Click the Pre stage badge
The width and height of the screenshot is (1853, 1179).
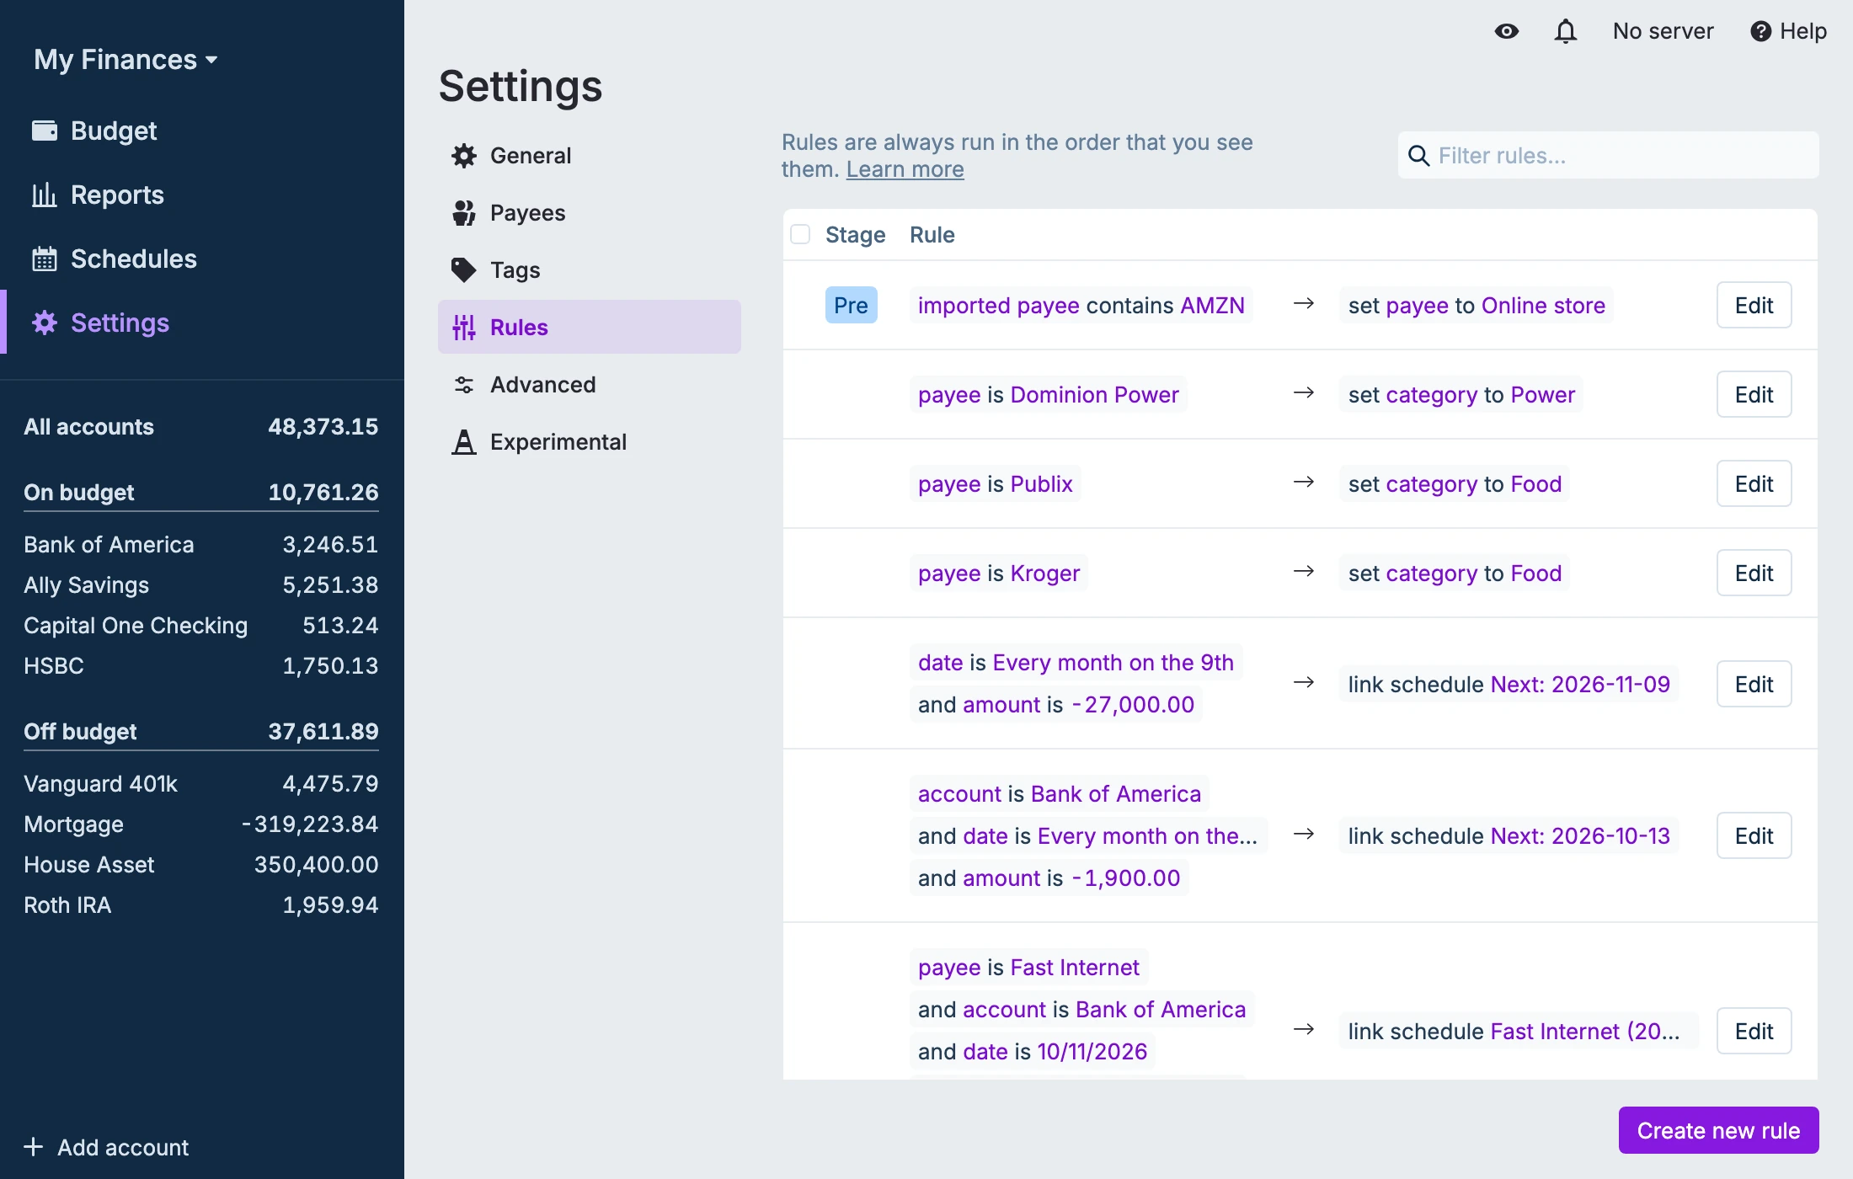click(851, 305)
